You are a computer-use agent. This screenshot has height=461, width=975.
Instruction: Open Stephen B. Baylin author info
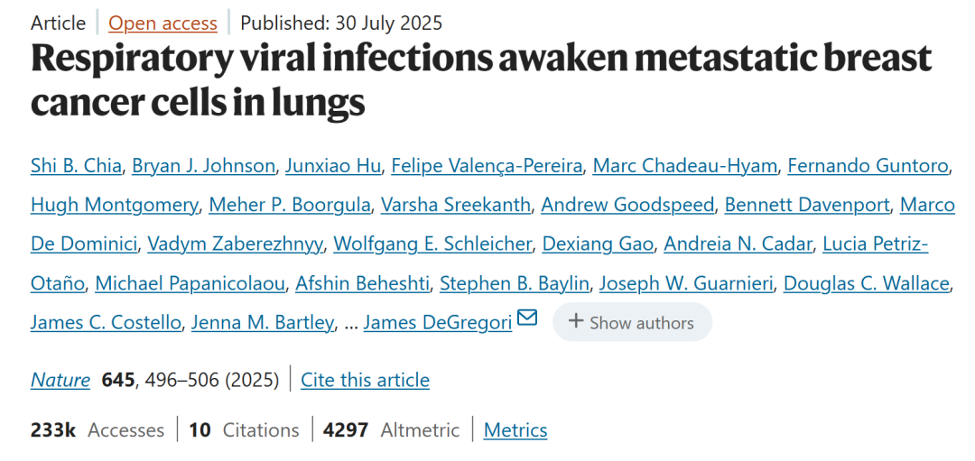coord(515,283)
